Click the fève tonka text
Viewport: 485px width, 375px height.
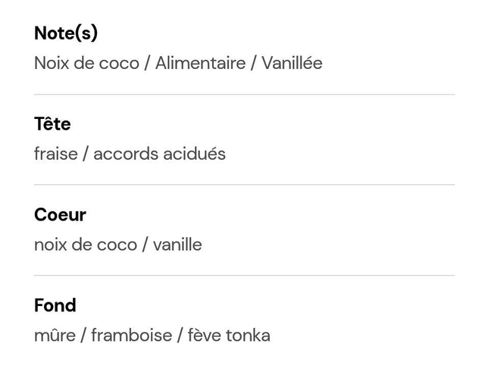coord(229,336)
